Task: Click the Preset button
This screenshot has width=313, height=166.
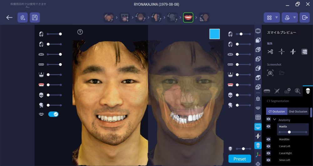Action: [x=239, y=159]
